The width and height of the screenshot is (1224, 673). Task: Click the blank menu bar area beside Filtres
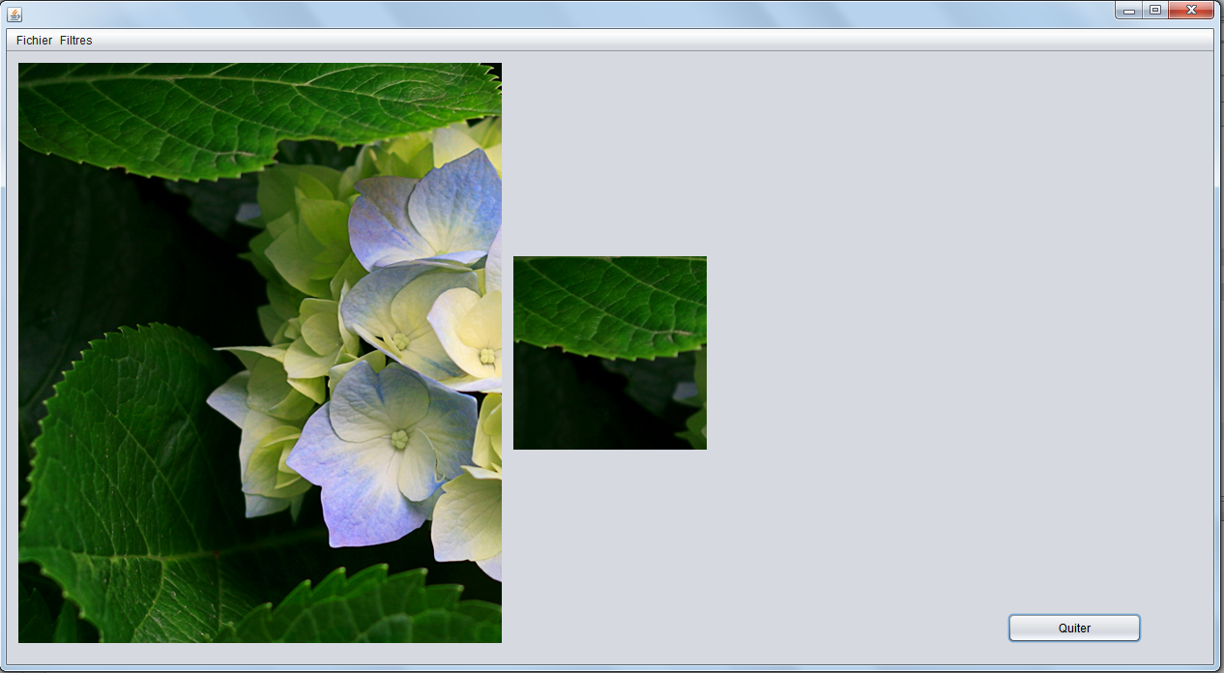580,41
